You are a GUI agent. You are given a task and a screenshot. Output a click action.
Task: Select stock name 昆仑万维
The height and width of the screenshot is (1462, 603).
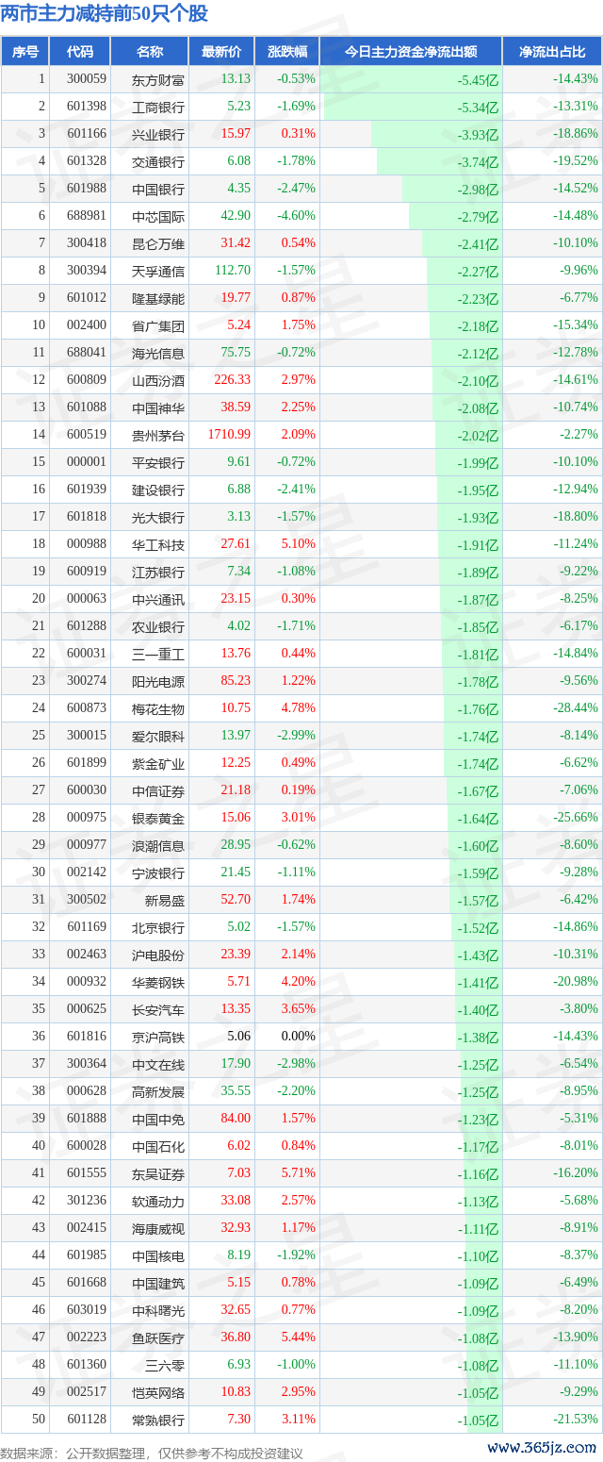pos(158,244)
